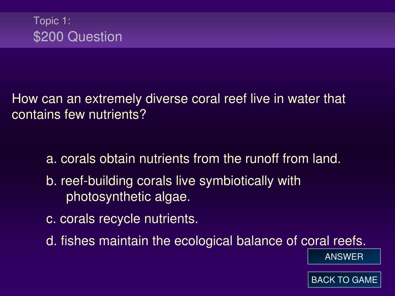Click the 'photosynthetic algae.' continuation line
The height and width of the screenshot is (296, 395).
(x=128, y=197)
